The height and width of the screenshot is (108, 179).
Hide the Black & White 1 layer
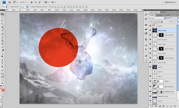pyautogui.click(x=150, y=87)
